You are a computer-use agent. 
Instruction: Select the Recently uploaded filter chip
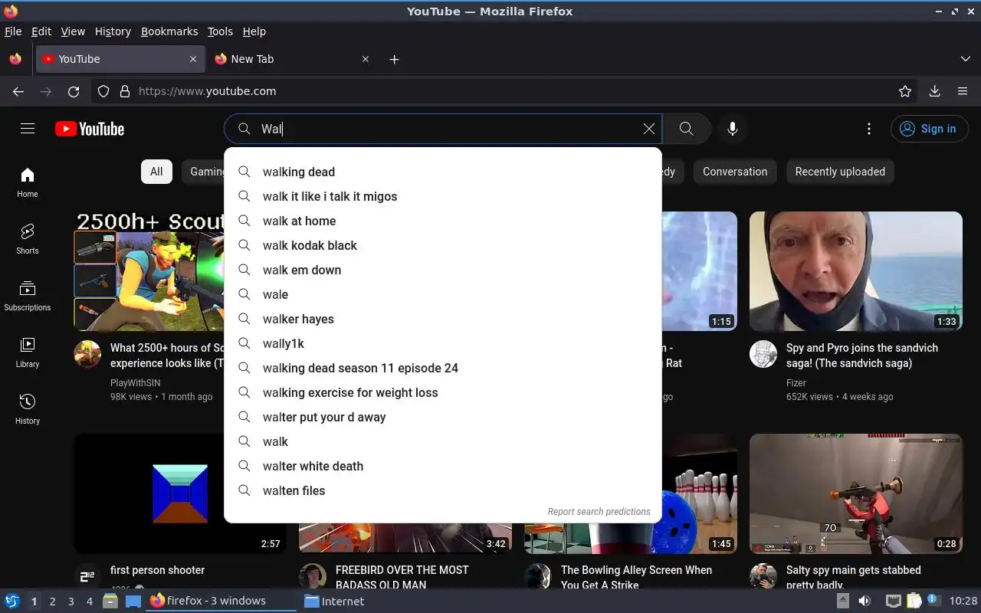pyautogui.click(x=840, y=172)
